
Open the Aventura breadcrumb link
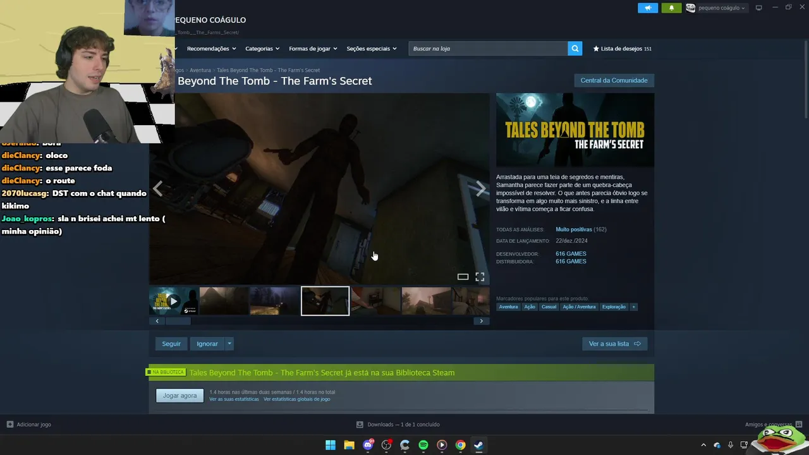tap(200, 70)
